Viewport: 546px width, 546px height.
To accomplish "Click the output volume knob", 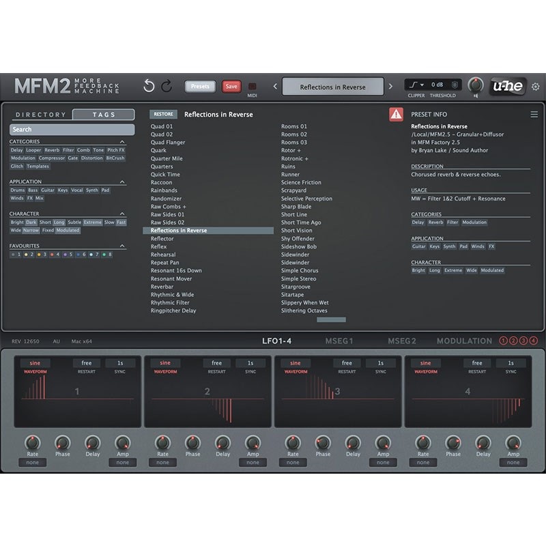I will click(x=475, y=85).
